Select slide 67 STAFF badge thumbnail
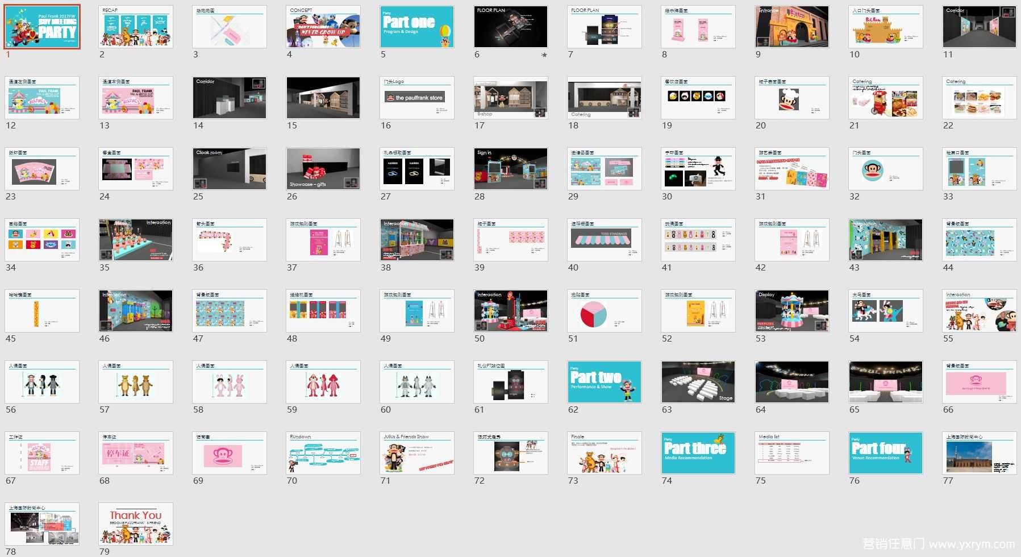Image resolution: width=1021 pixels, height=557 pixels. pos(42,453)
